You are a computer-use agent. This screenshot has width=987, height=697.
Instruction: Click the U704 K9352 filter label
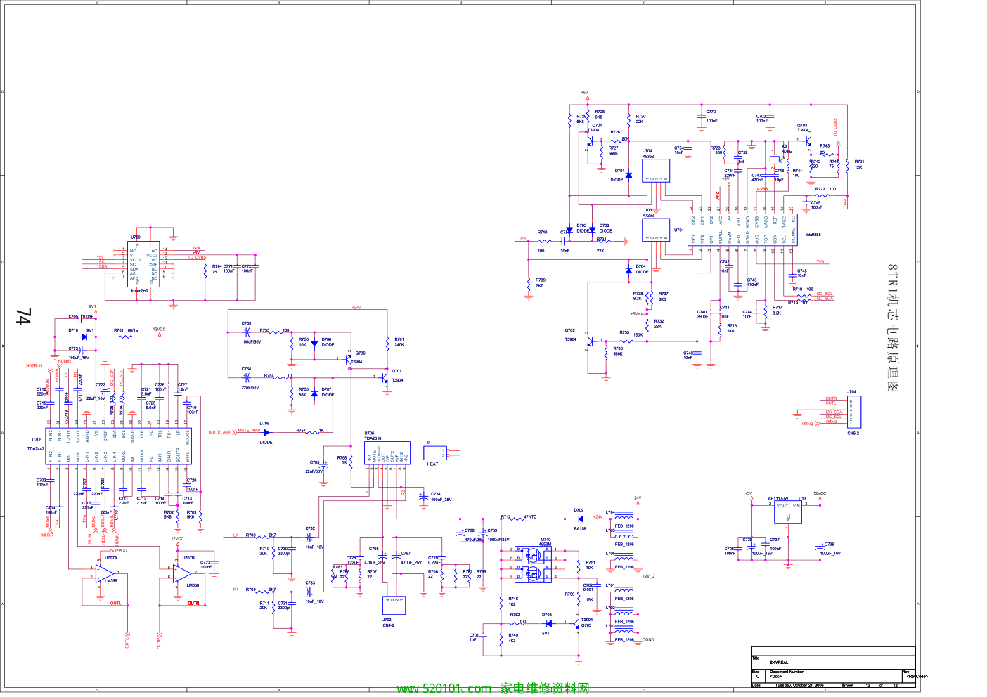coord(647,153)
